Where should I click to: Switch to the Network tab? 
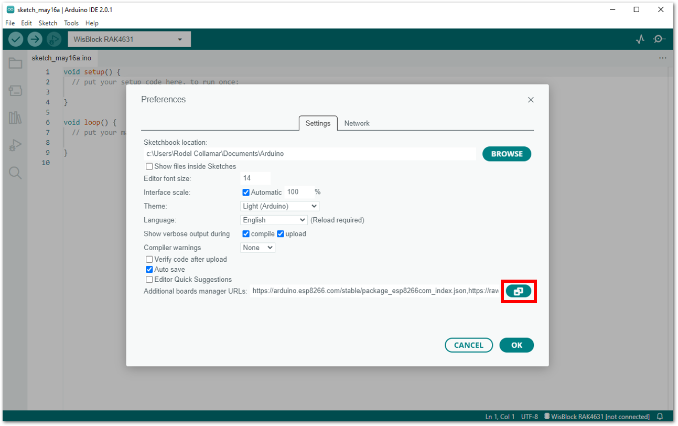357,123
